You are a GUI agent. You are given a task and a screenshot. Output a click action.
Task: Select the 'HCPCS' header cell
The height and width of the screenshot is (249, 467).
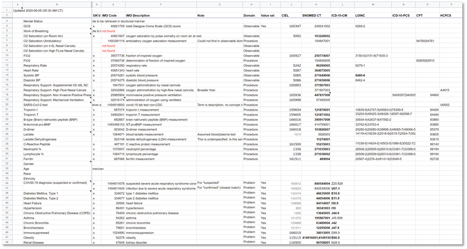coord(446,16)
